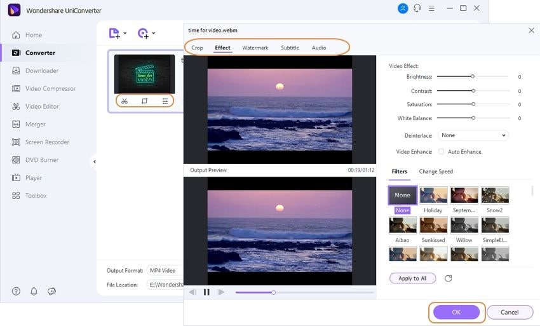Step to the next frame
540x326 pixels.
[220, 292]
